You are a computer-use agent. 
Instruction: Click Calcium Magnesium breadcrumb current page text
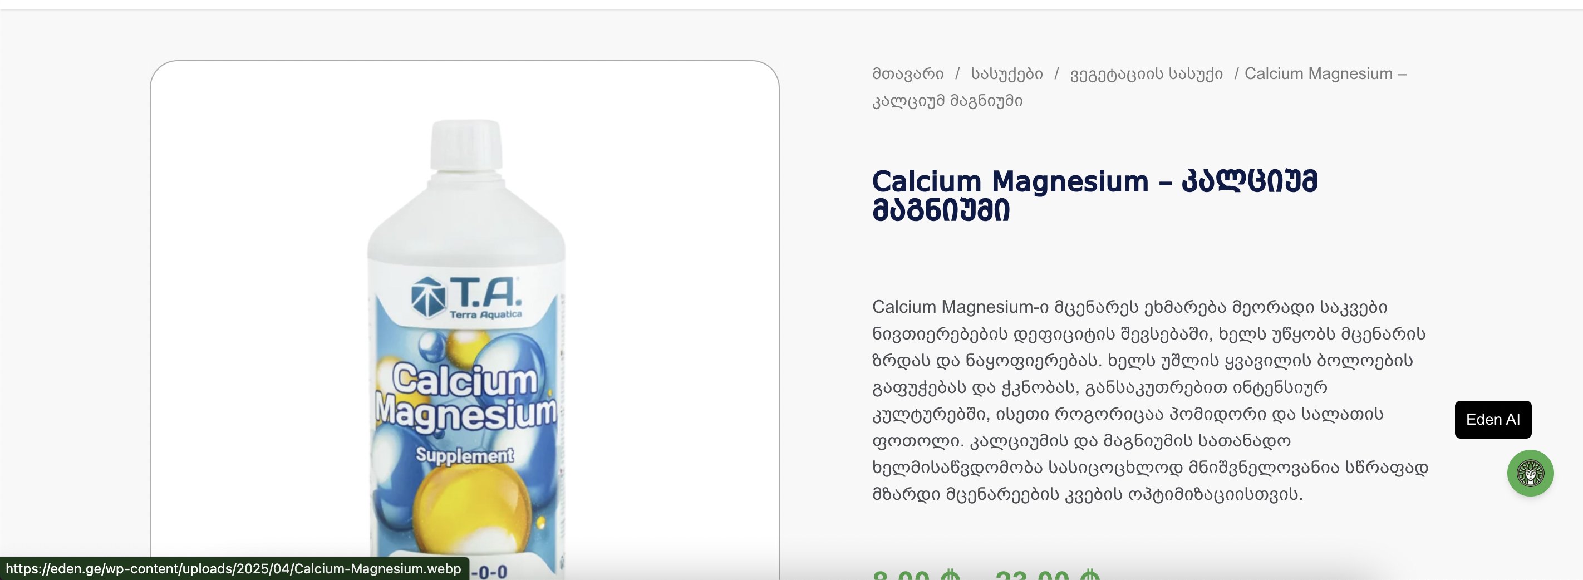[x=1325, y=73]
